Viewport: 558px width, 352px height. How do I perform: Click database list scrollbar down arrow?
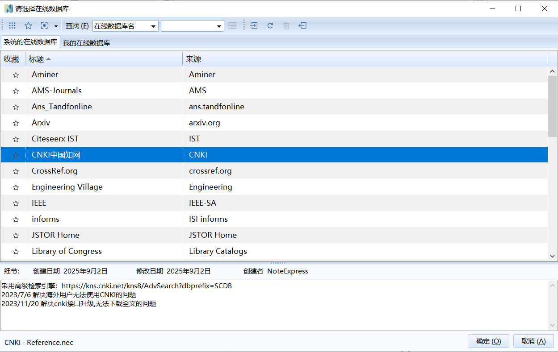tap(552, 256)
